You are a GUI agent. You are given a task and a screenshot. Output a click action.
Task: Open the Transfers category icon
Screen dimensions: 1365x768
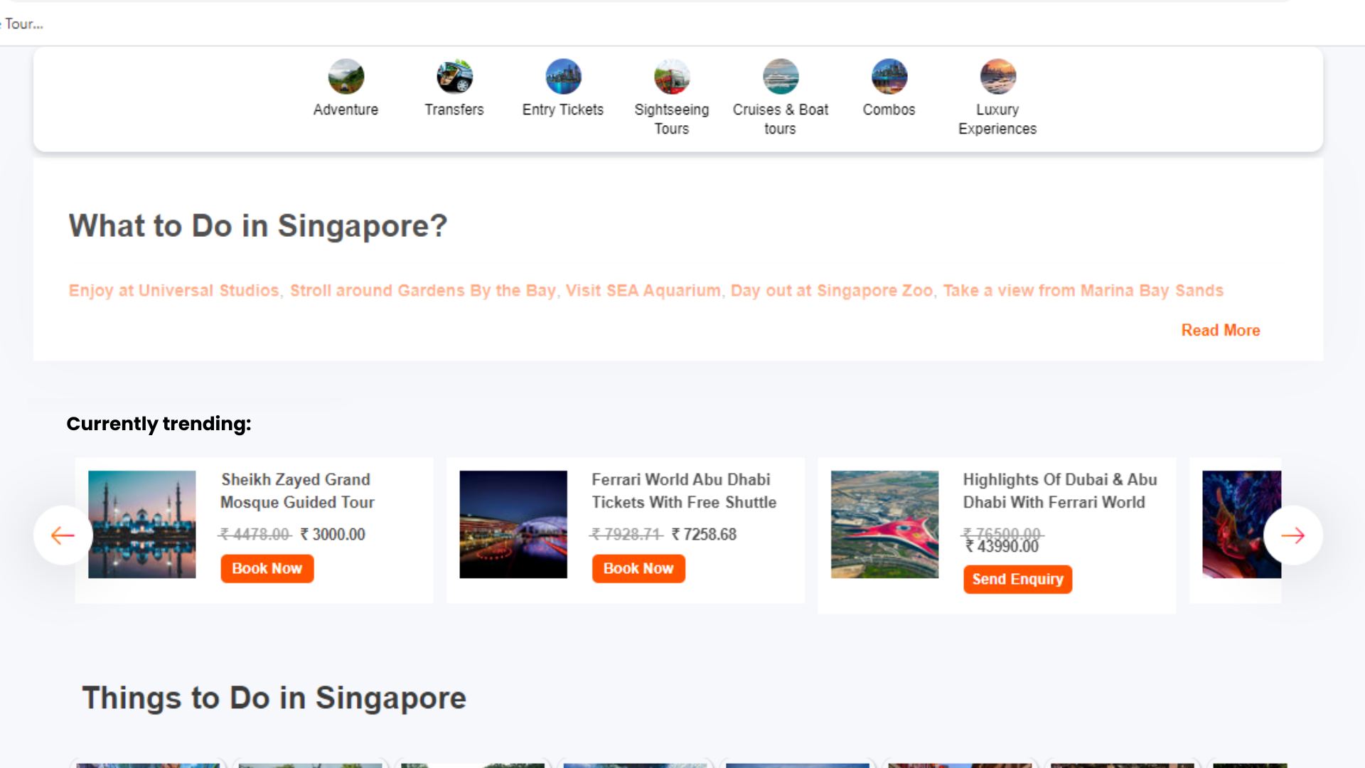click(454, 77)
